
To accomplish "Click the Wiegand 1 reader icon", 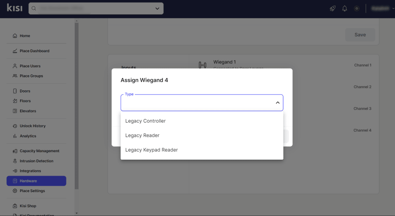I will [x=203, y=65].
